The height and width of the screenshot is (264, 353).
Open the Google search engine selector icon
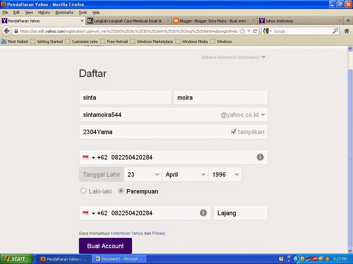click(267, 31)
